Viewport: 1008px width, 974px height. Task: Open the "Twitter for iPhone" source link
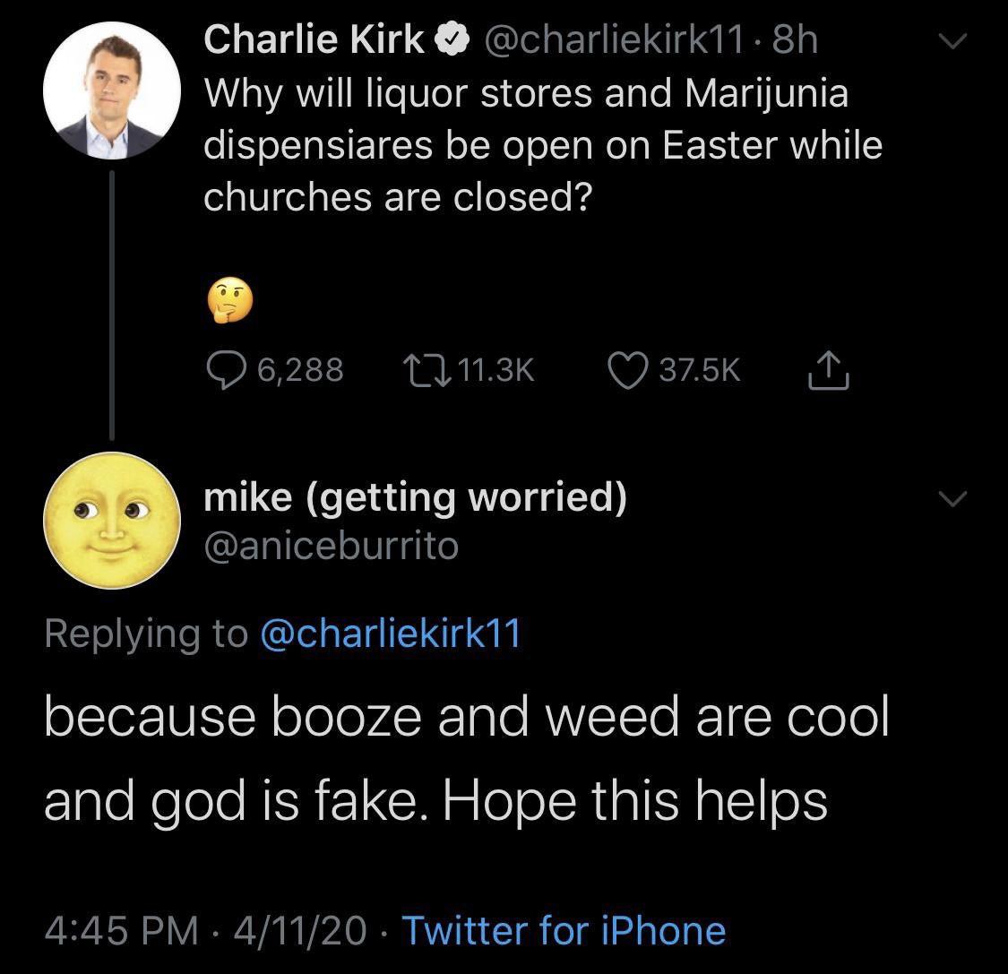(x=564, y=929)
